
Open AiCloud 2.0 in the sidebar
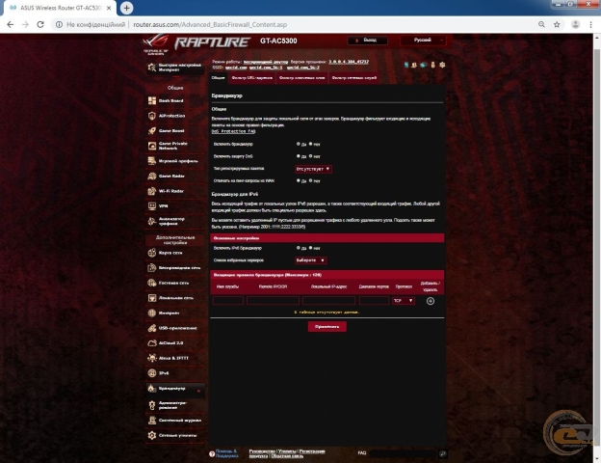pyautogui.click(x=174, y=342)
